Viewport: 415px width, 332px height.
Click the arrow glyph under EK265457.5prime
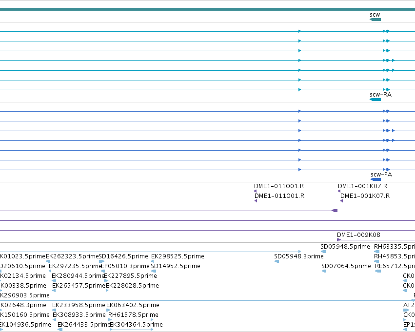54,291
